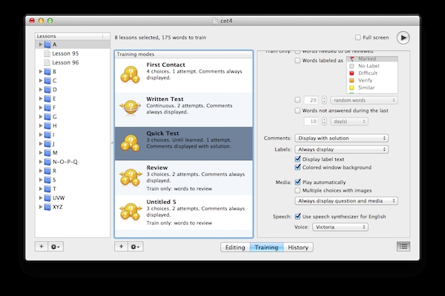Select the Written Test mode icon
The width and height of the screenshot is (445, 296).
pos(131,108)
